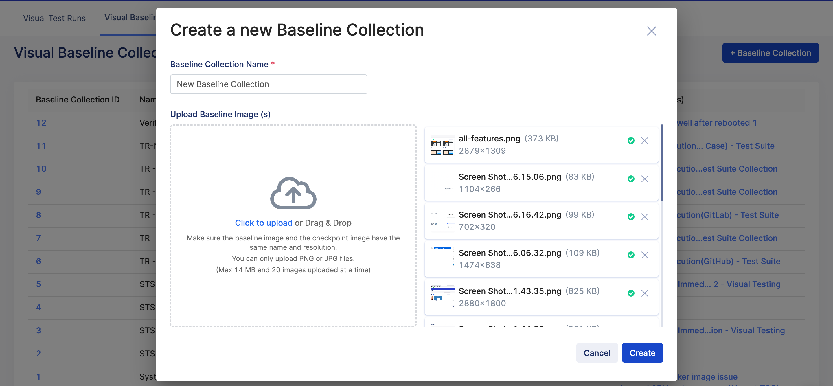Click the cloud upload icon
The image size is (833, 386).
293,193
